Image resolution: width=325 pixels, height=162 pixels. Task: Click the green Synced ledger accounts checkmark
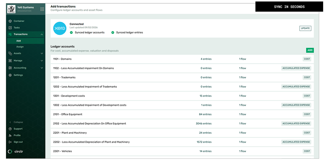(72, 32)
